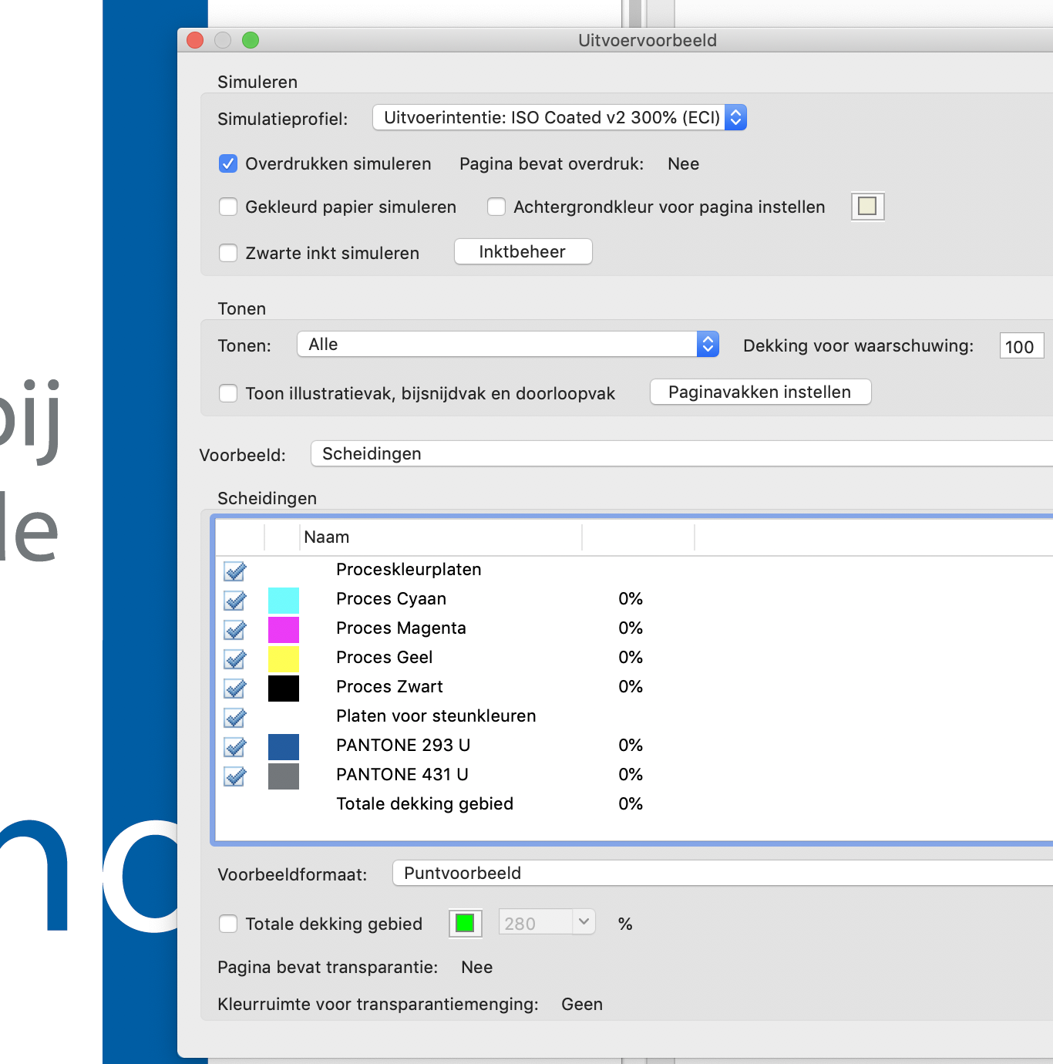Hide the Proces Zwart separation
The width and height of the screenshot is (1053, 1064).
[234, 689]
